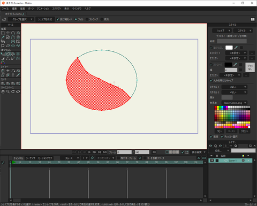Select the Color Points tool
The height and width of the screenshot is (206, 257).
(x=3, y=63)
